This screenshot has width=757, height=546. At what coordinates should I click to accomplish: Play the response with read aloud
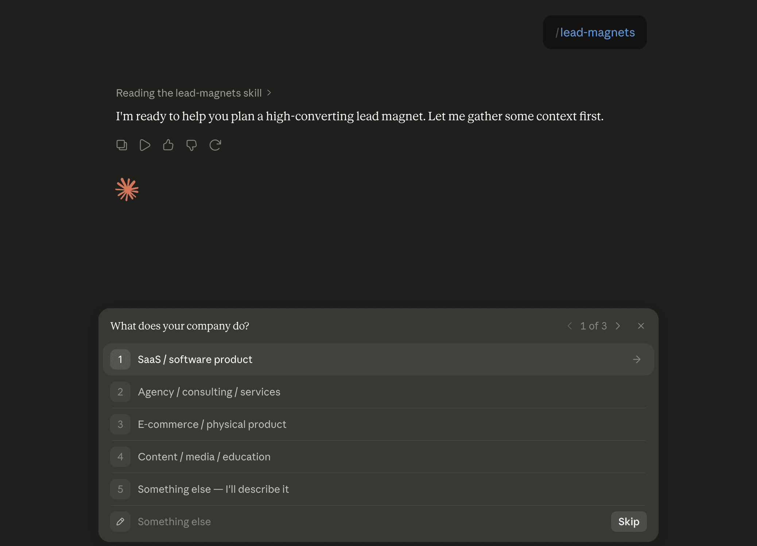(145, 145)
